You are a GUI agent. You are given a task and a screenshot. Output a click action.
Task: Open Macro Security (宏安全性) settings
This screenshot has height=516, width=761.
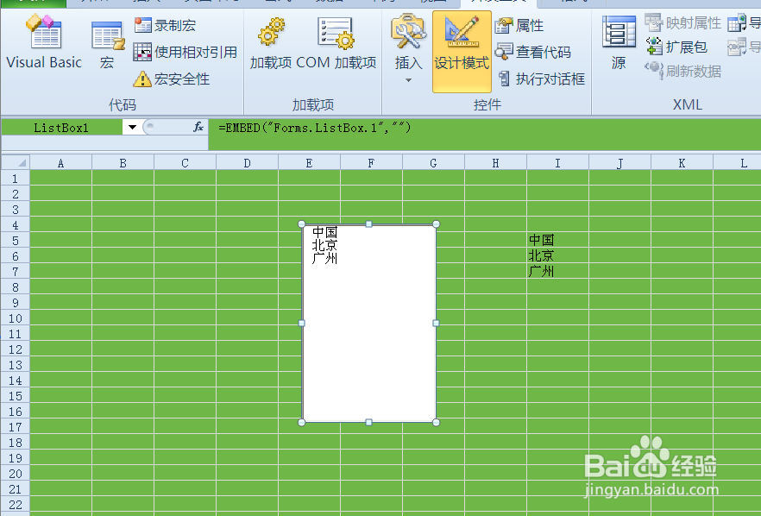pos(172,79)
